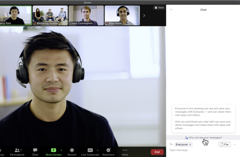Expand Share Screen options arrow
The width and height of the screenshot is (240, 157).
coord(61,150)
